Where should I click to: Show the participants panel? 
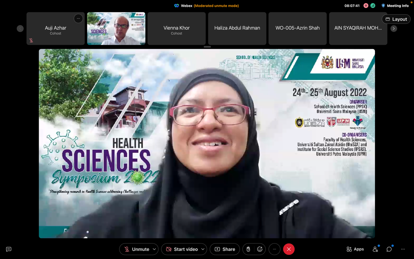point(375,249)
